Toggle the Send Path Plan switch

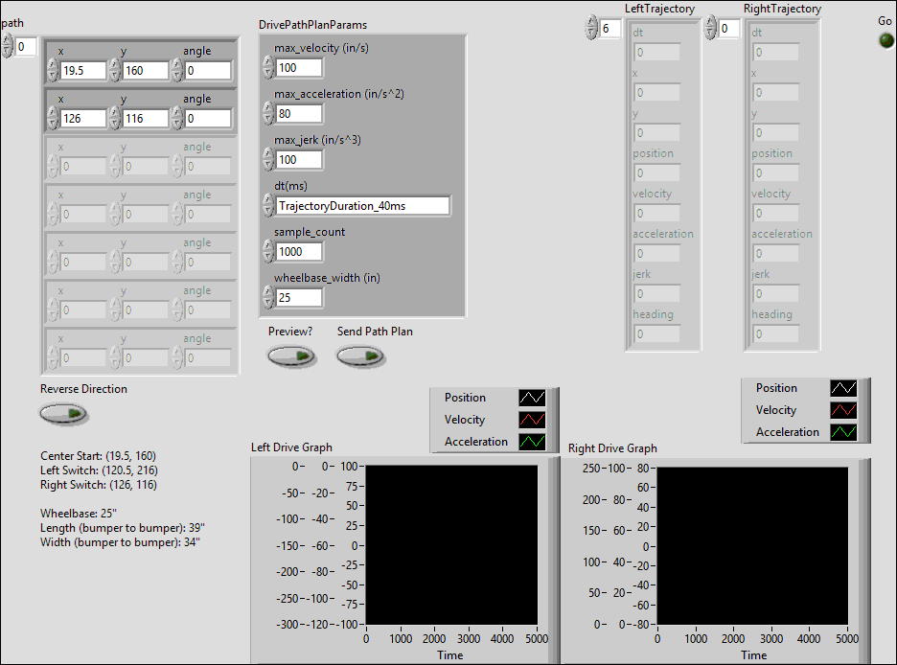(359, 356)
